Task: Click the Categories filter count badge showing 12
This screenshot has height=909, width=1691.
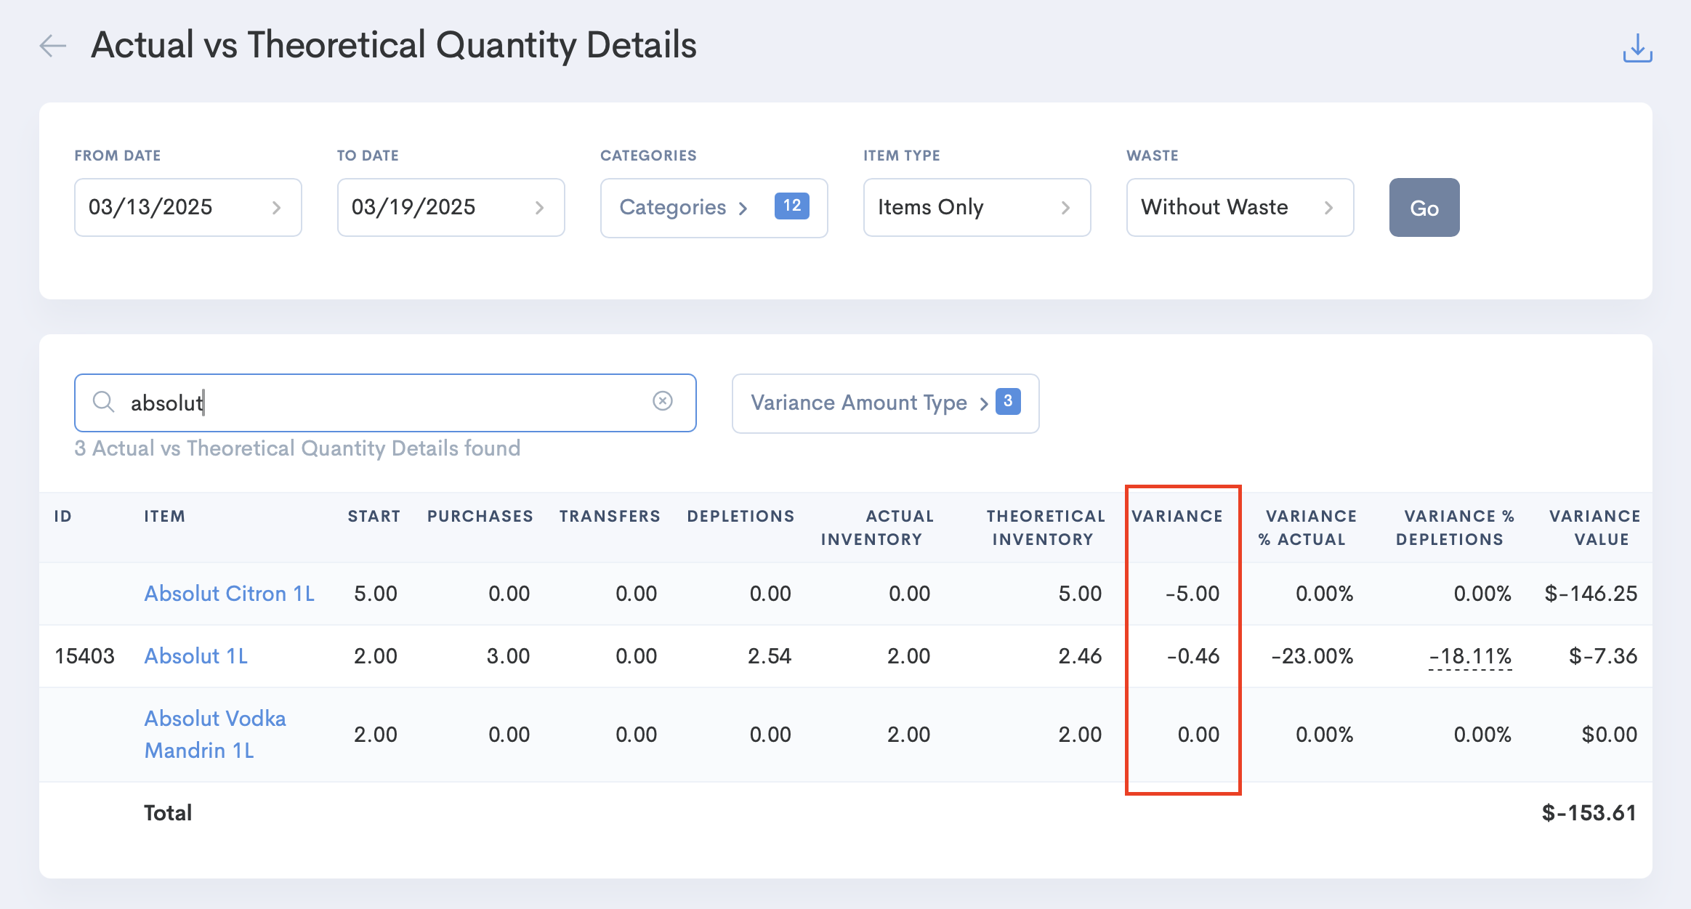Action: (x=792, y=206)
